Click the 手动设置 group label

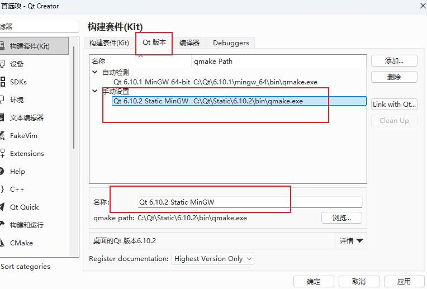116,92
